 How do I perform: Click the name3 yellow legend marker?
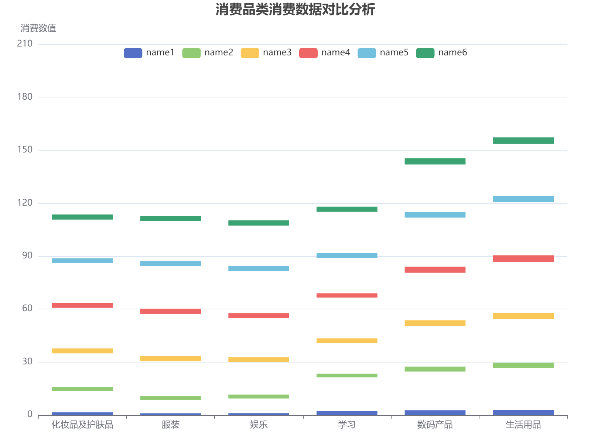coord(250,52)
